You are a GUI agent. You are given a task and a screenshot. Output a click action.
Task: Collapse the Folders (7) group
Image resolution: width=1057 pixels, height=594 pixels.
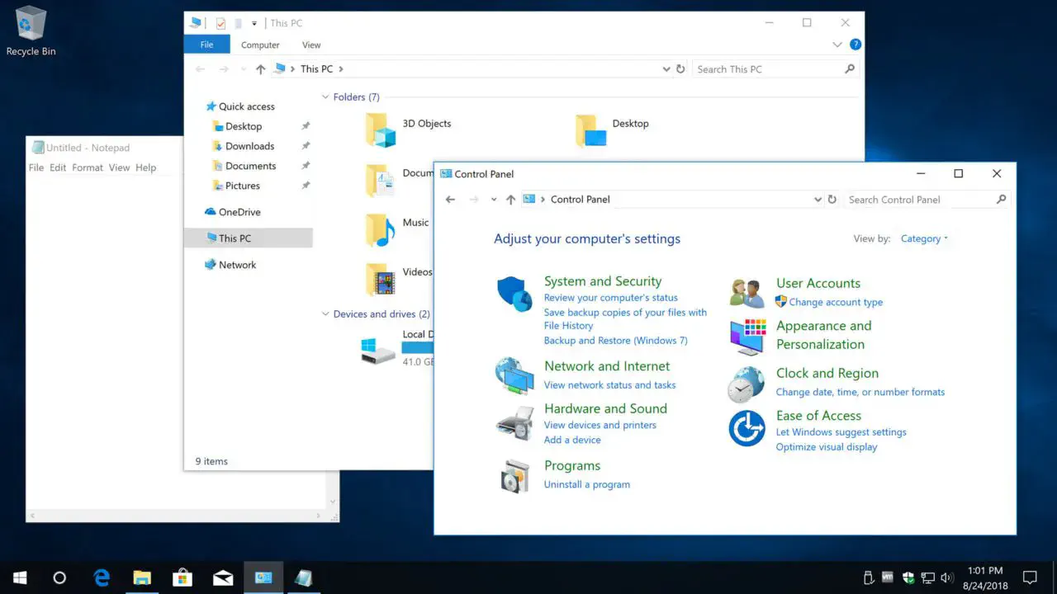coord(325,97)
